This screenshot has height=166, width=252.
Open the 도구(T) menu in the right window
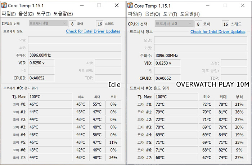170,14
